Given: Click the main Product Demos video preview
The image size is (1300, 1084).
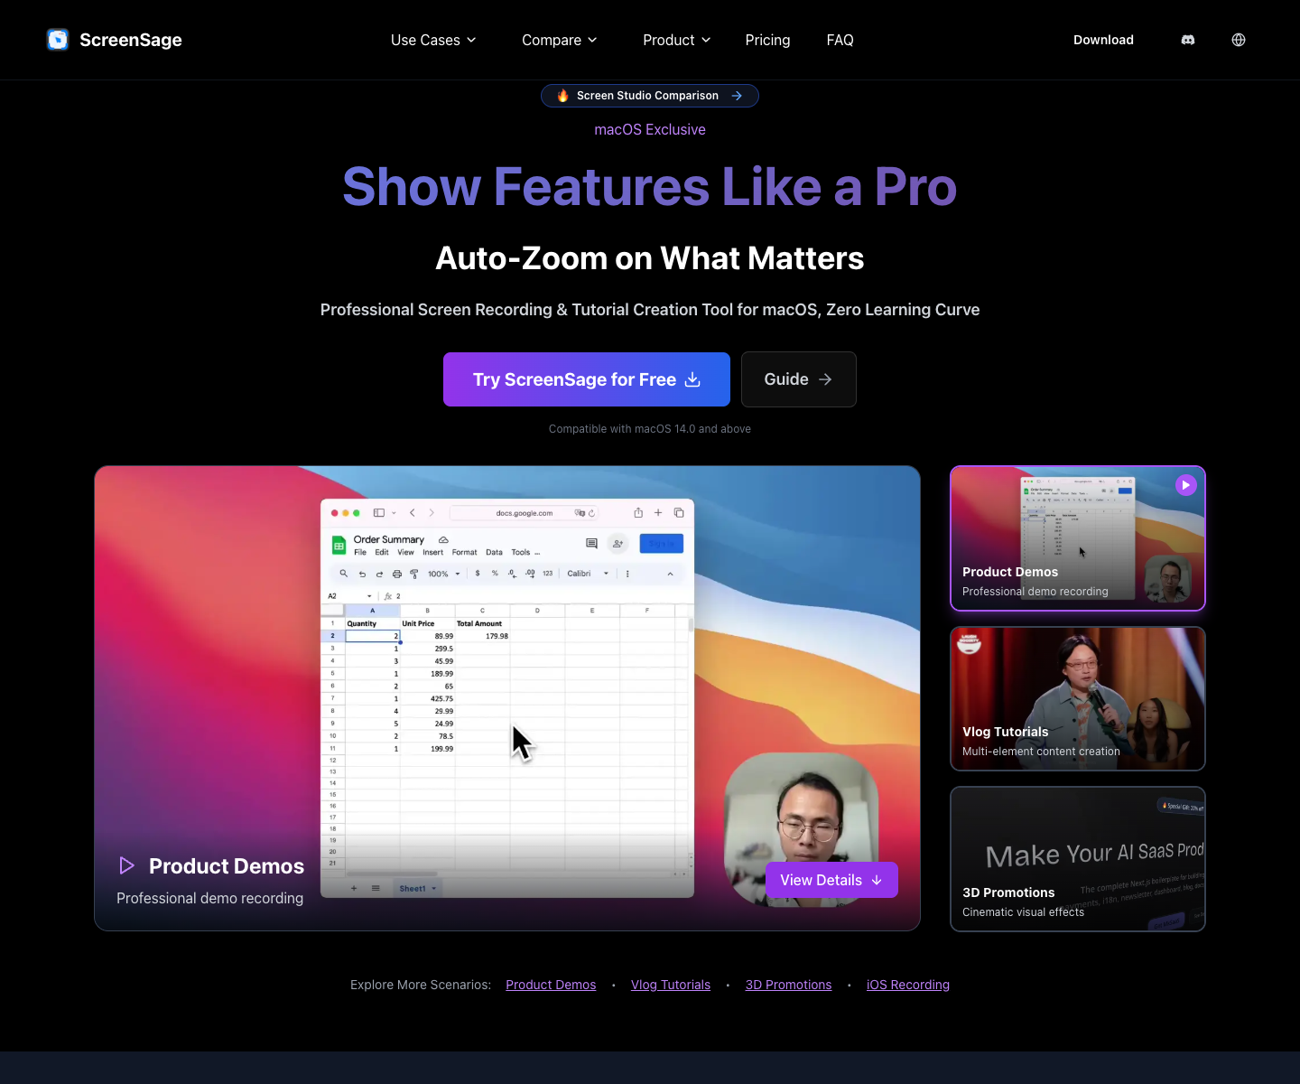Looking at the screenshot, I should click(x=507, y=698).
